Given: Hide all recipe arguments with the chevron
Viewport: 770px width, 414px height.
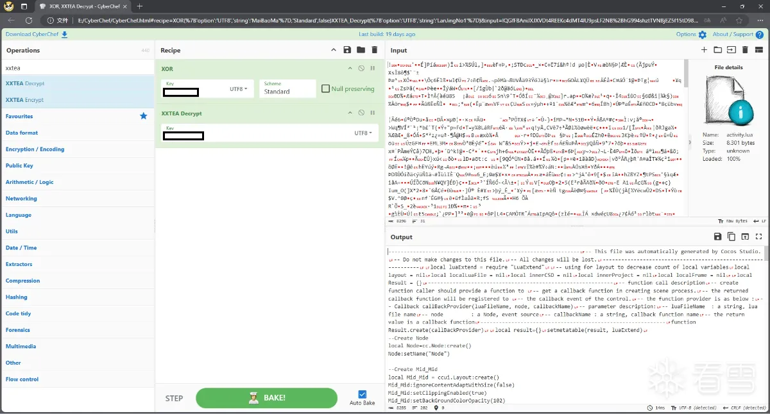Looking at the screenshot, I should [334, 50].
